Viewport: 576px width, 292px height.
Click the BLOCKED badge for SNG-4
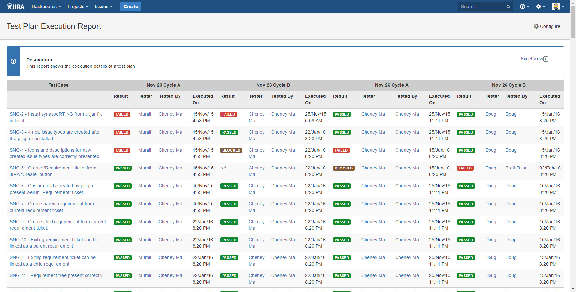click(231, 150)
